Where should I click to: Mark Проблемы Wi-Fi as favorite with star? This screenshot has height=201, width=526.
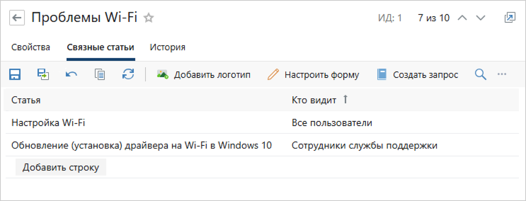pyautogui.click(x=149, y=18)
